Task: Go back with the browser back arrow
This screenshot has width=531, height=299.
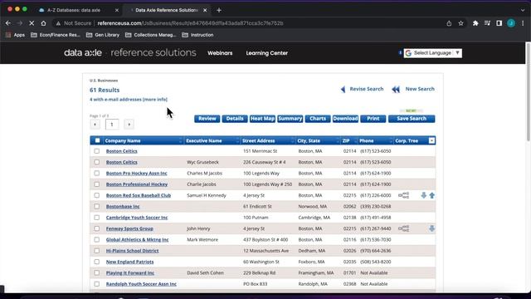Action: coord(8,23)
